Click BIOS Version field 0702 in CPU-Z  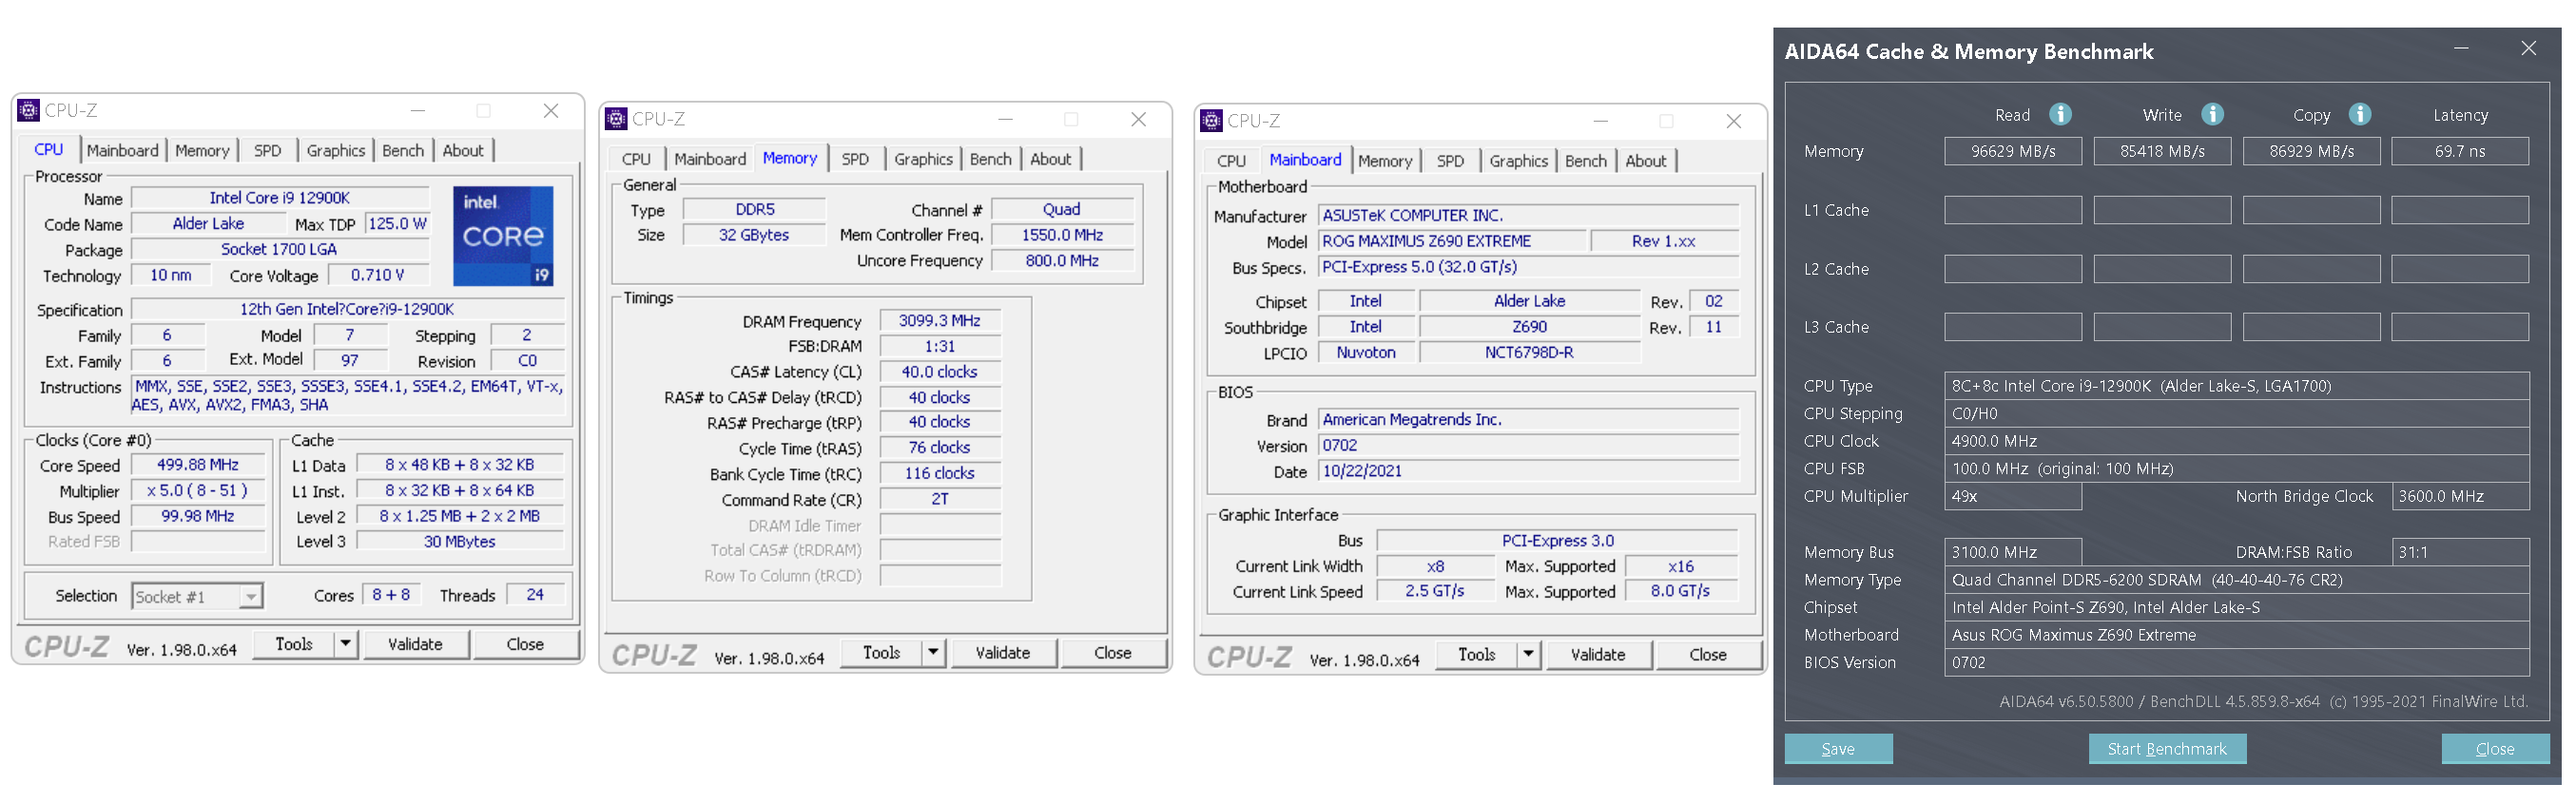tap(1528, 446)
